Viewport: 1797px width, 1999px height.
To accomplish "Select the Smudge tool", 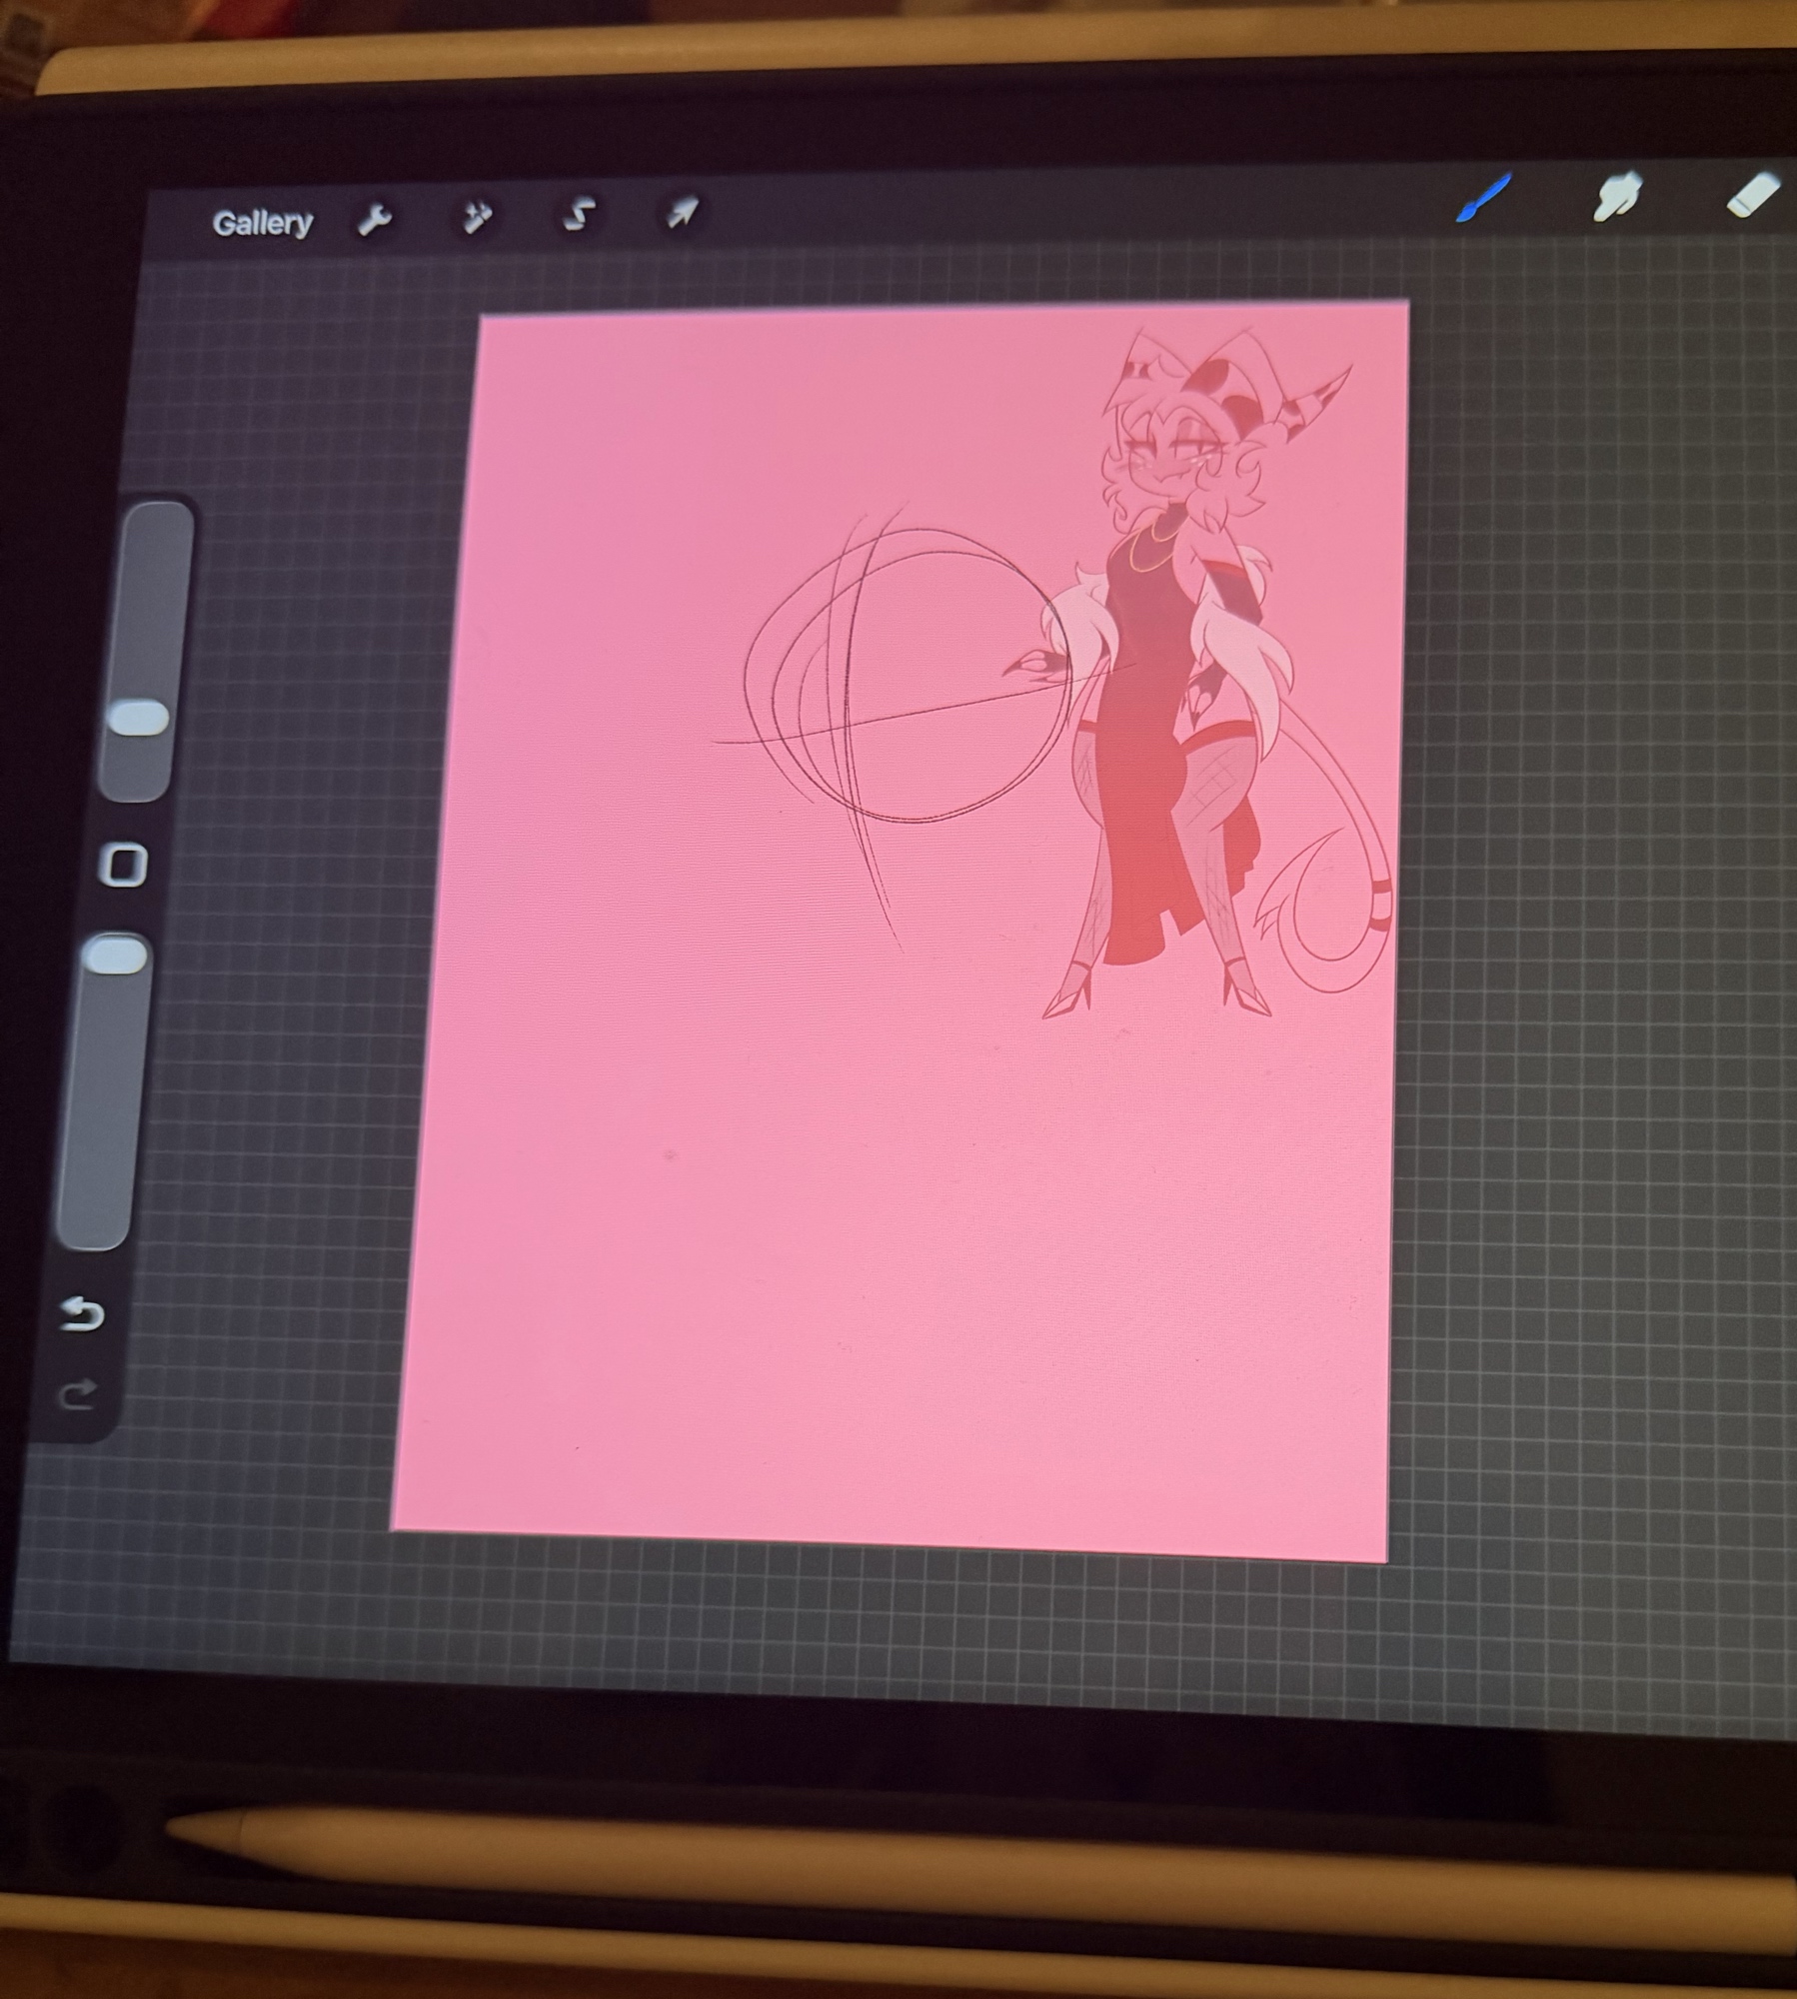I will pos(1617,195).
